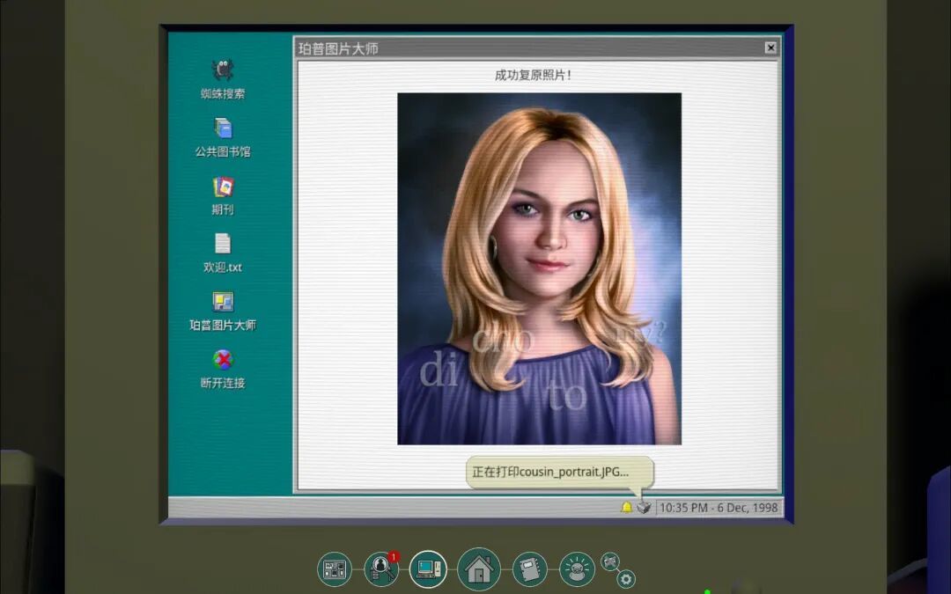Click the taskbar clock showing 10:35 PM

tap(719, 508)
